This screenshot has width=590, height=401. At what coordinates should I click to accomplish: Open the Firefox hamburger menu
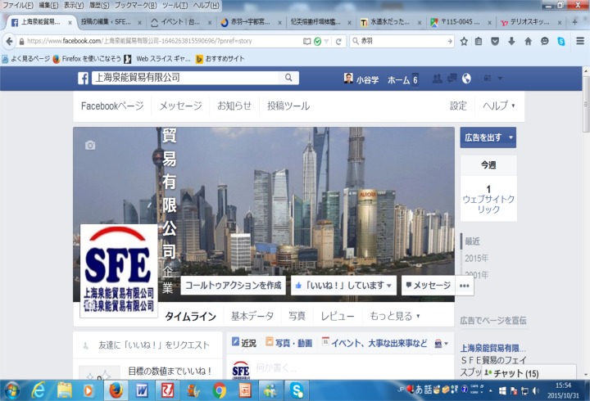(580, 41)
